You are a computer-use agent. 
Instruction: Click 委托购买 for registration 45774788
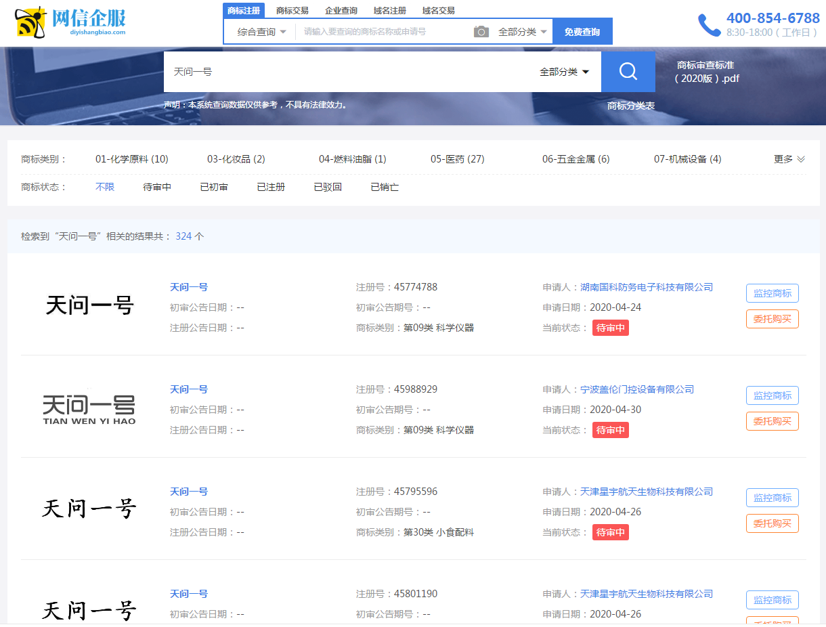click(x=773, y=319)
